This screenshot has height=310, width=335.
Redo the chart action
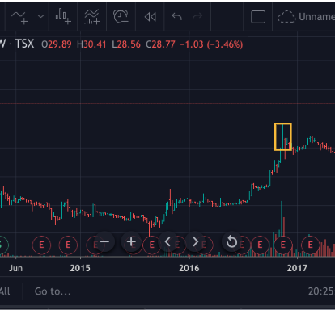(x=197, y=17)
